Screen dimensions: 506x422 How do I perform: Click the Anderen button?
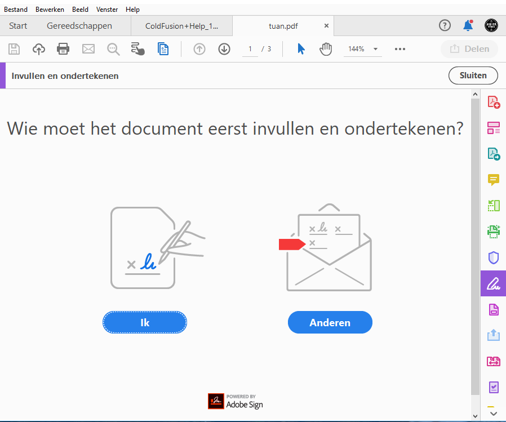point(330,322)
